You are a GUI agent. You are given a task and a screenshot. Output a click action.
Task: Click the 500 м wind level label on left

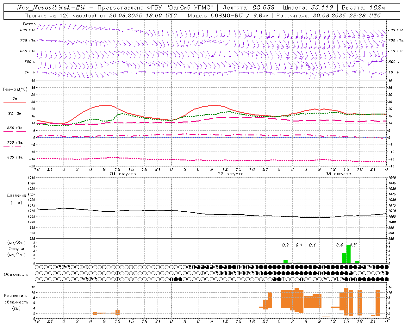pos(30,62)
